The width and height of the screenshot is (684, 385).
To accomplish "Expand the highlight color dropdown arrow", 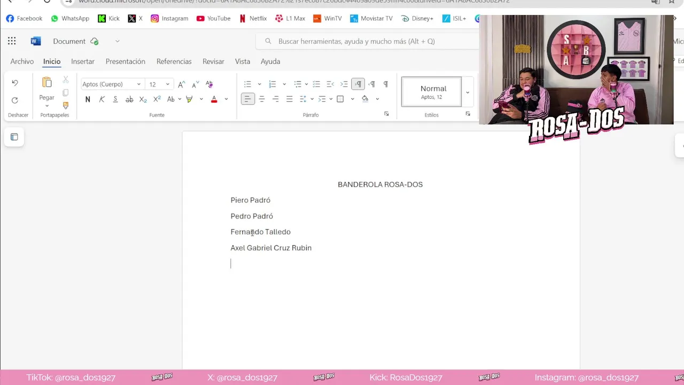I will coord(201,99).
